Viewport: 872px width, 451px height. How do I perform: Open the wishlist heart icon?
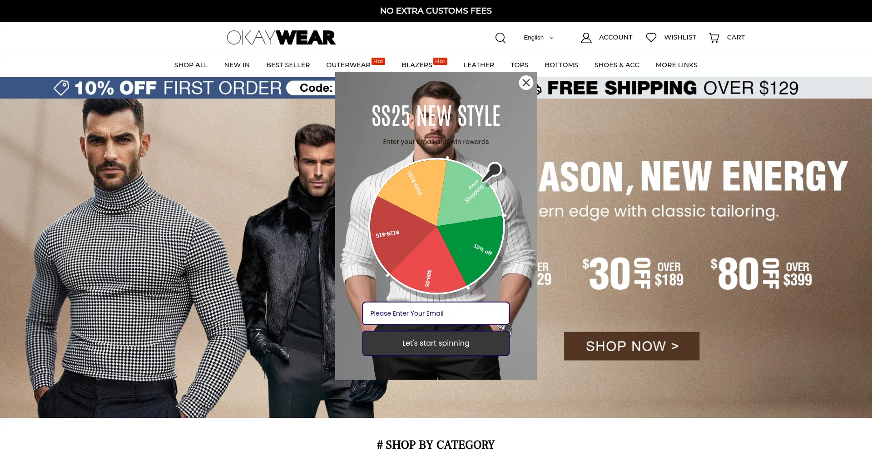point(651,37)
